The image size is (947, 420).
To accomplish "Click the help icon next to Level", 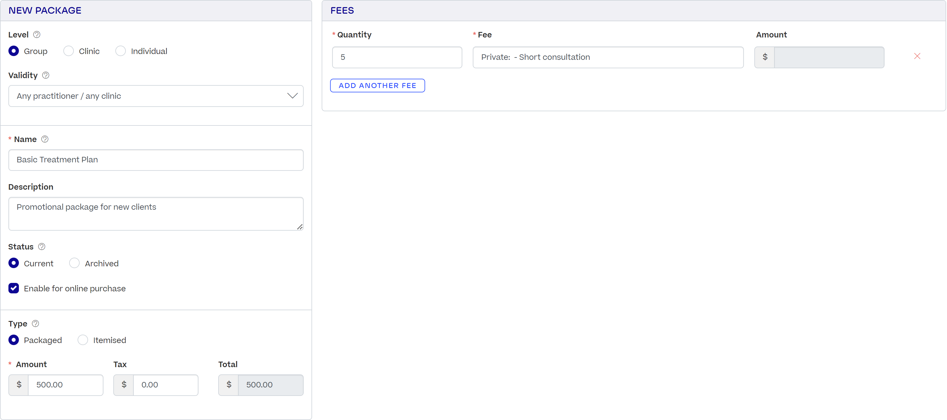I will coord(37,35).
